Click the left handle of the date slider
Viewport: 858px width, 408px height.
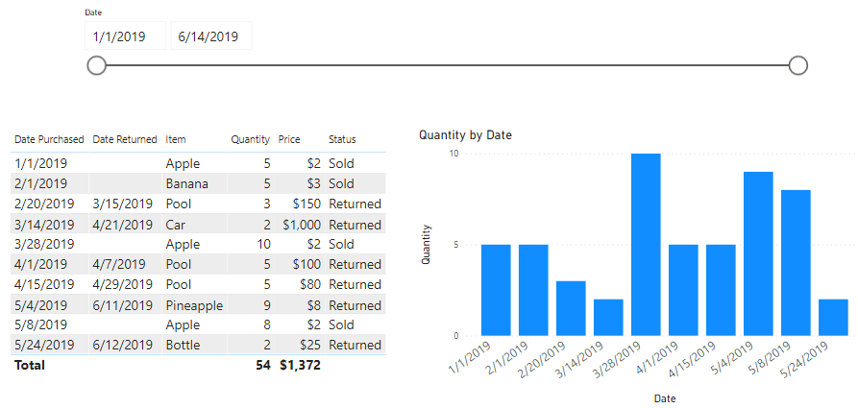pyautogui.click(x=96, y=65)
